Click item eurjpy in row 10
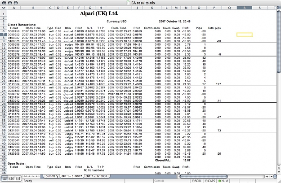This screenshot has width=281, height=183. (x=69, y=44)
